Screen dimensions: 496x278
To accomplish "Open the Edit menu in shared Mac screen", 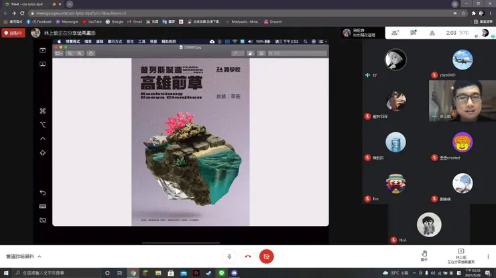I will (100, 41).
